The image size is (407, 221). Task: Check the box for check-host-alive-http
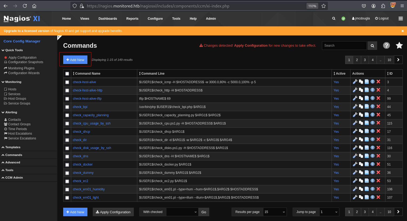pyautogui.click(x=67, y=90)
